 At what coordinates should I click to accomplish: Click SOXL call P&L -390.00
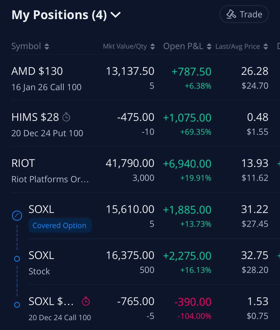coord(193,302)
